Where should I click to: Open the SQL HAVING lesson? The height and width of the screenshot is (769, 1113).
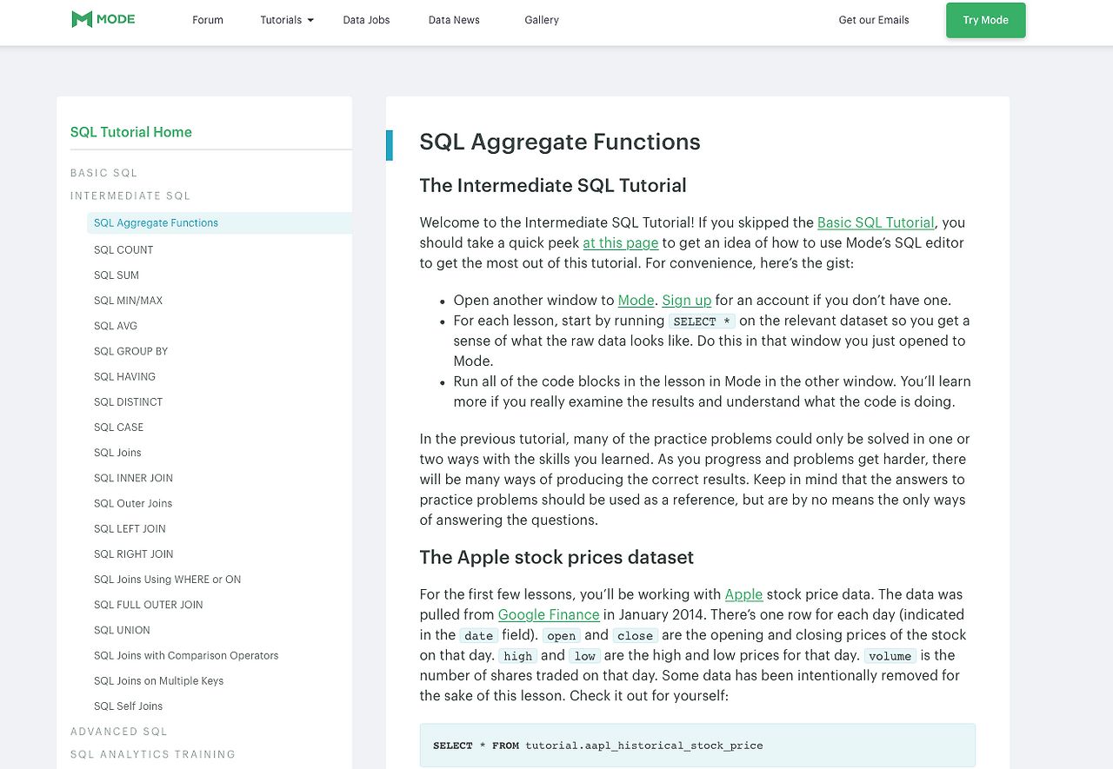(x=125, y=376)
